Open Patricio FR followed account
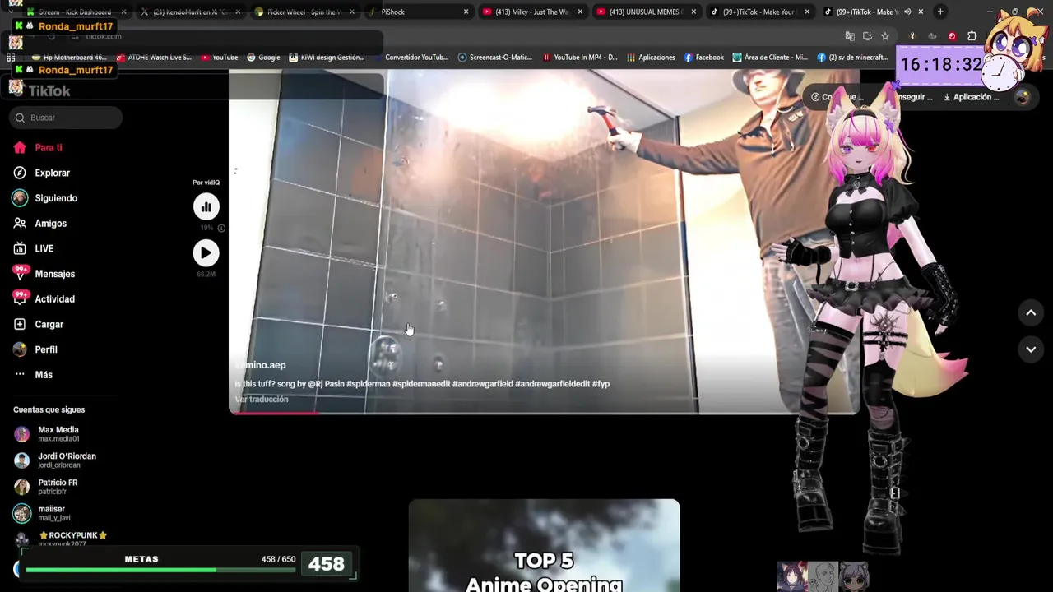 tap(57, 486)
